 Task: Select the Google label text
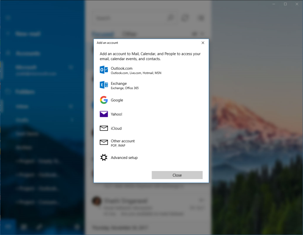[117, 100]
